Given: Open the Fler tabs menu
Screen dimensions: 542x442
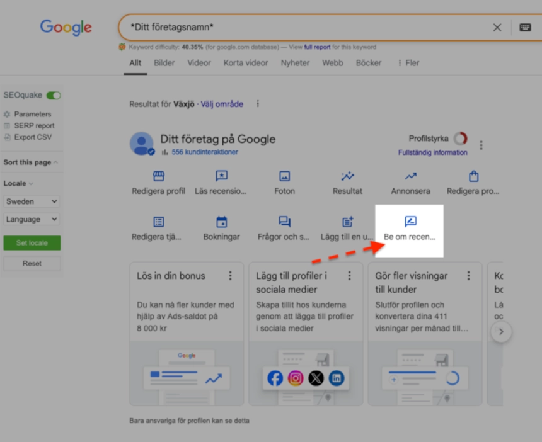Looking at the screenshot, I should click(408, 63).
